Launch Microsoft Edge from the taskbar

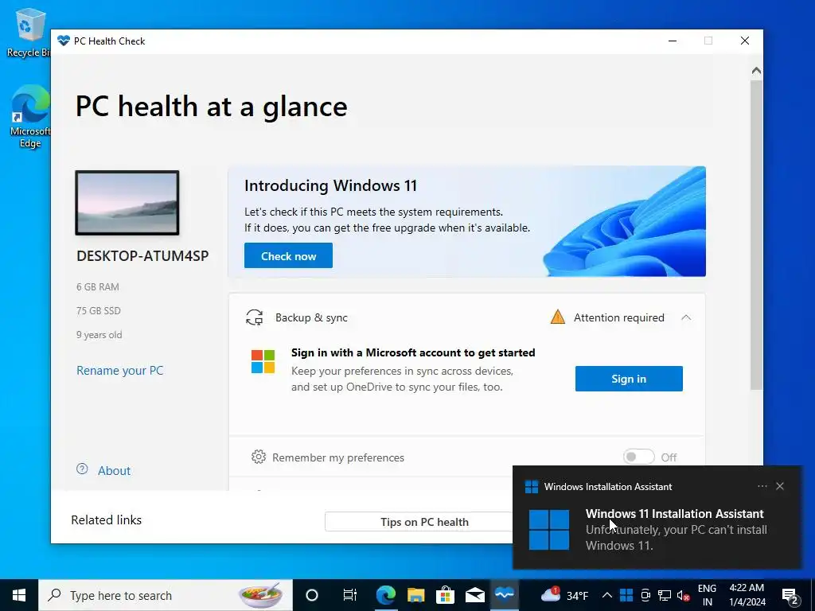tap(386, 595)
